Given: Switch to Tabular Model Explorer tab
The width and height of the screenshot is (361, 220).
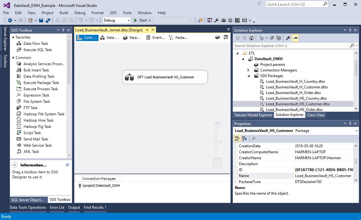Looking at the screenshot, I should (253, 115).
